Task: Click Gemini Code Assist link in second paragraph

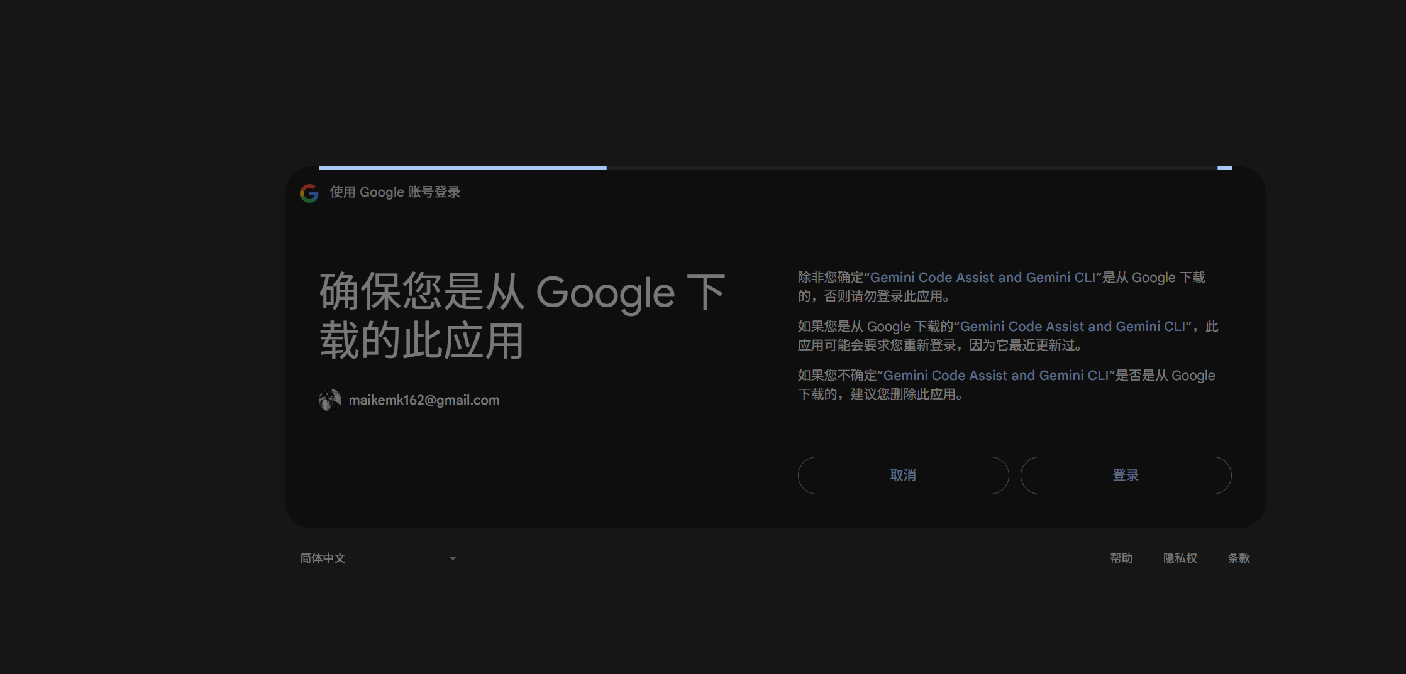Action: click(x=1072, y=327)
